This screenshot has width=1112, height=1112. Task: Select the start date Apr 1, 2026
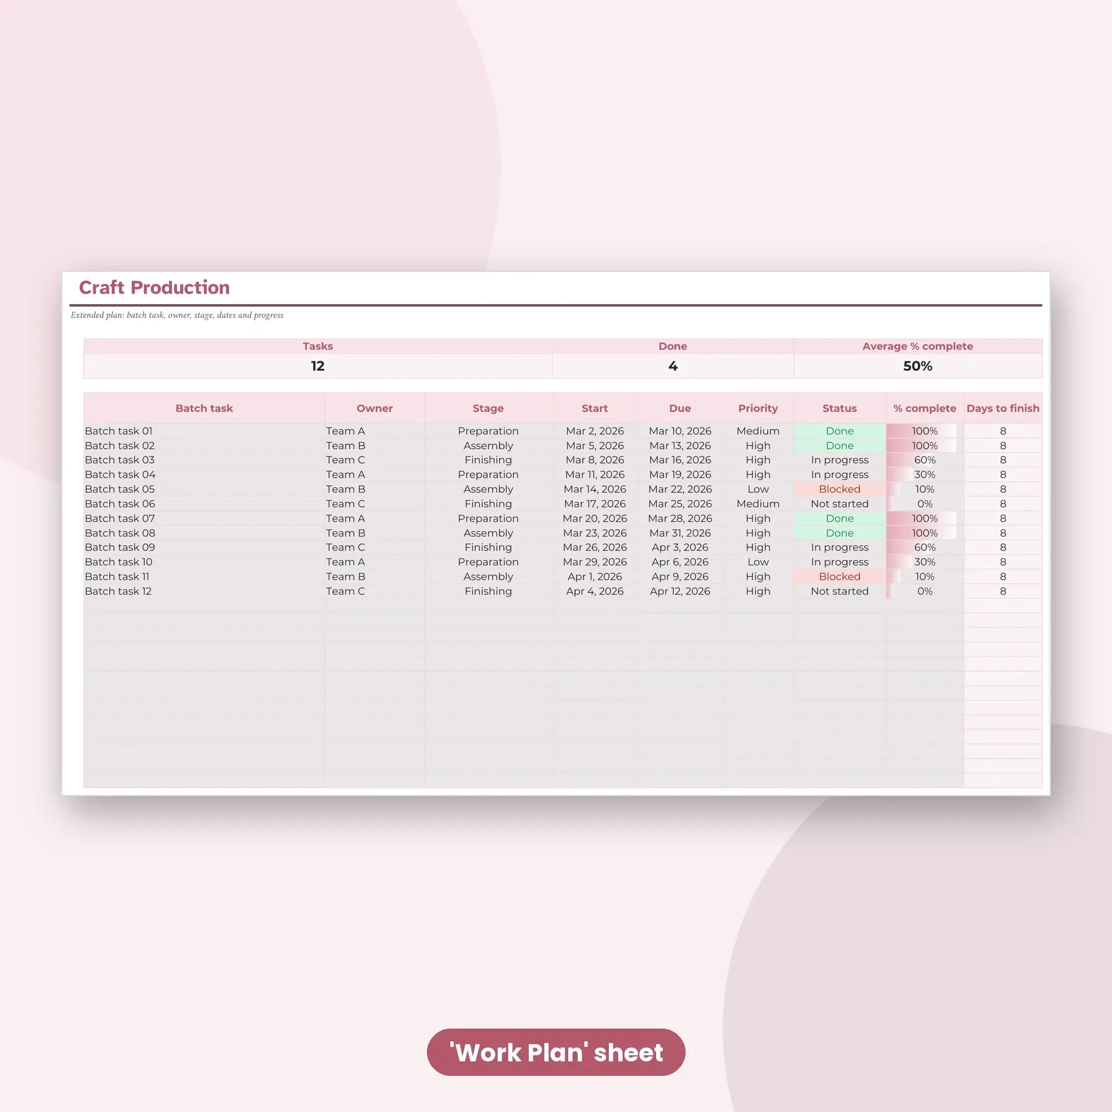pos(594,577)
